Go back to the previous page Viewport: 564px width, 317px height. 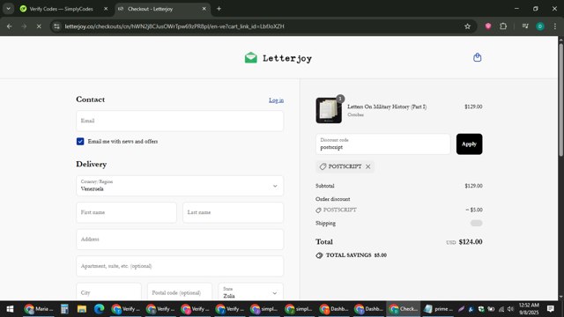[10, 26]
